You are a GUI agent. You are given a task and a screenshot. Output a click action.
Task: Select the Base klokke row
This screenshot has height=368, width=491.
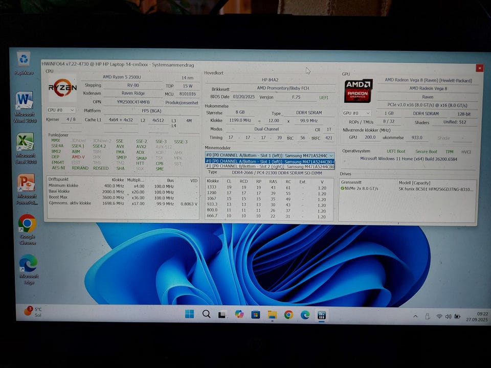coord(123,192)
